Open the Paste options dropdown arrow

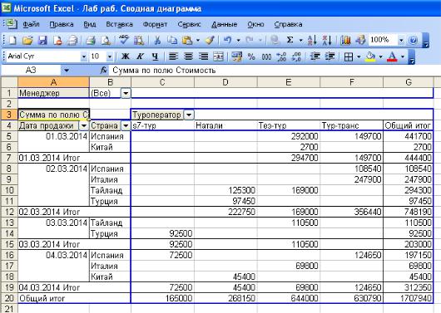pyautogui.click(x=198, y=41)
